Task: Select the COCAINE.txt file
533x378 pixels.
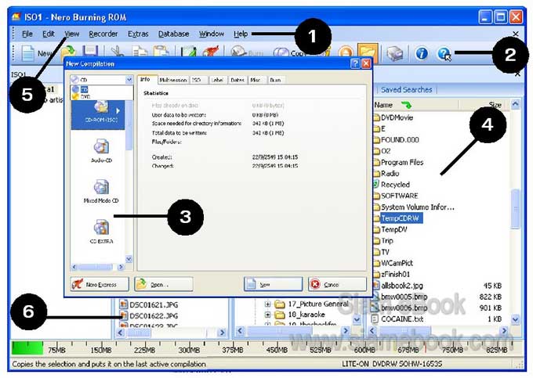Action: pos(397,319)
